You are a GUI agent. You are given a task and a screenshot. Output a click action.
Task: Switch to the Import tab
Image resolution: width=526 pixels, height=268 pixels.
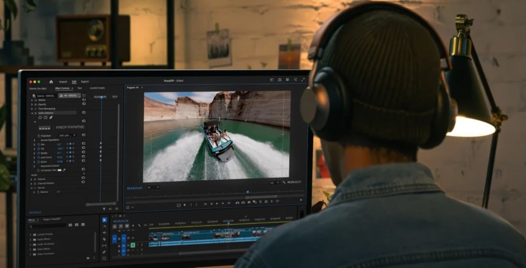pos(63,82)
